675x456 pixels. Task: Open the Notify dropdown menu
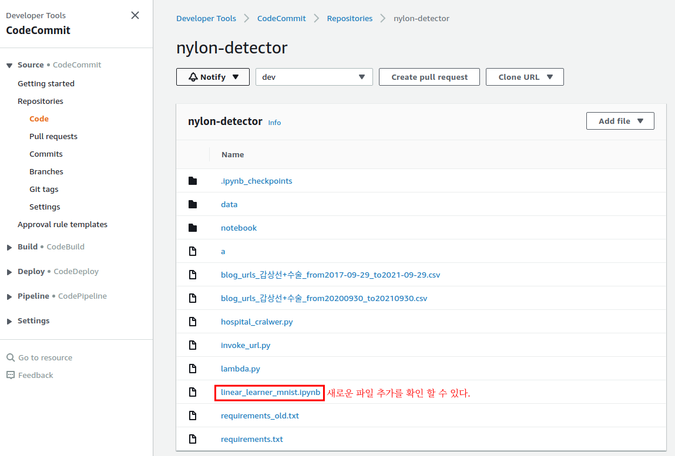tap(213, 77)
